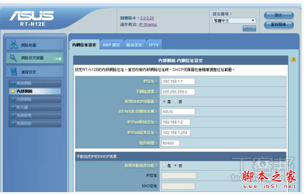Open the advanced settings tools icon
Screen dimensions: 304x194
[13, 72]
